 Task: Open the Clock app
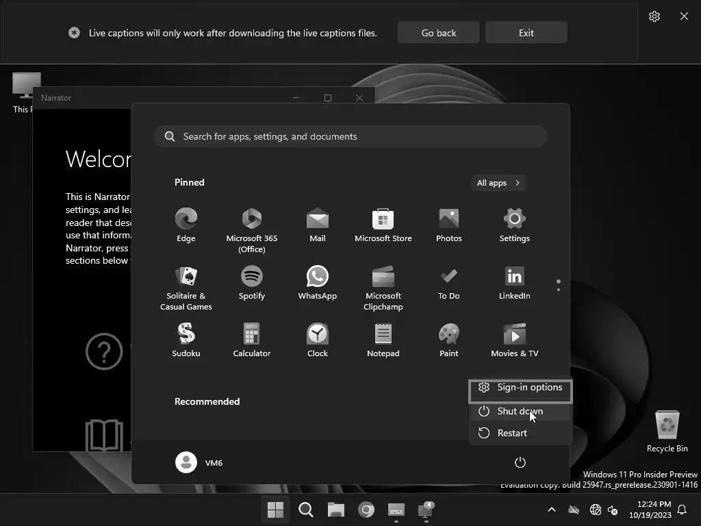[x=318, y=340]
